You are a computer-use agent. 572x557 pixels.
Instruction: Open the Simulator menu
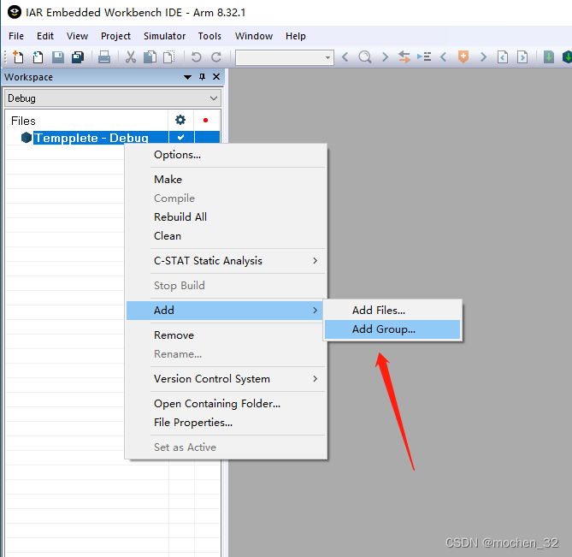(164, 36)
